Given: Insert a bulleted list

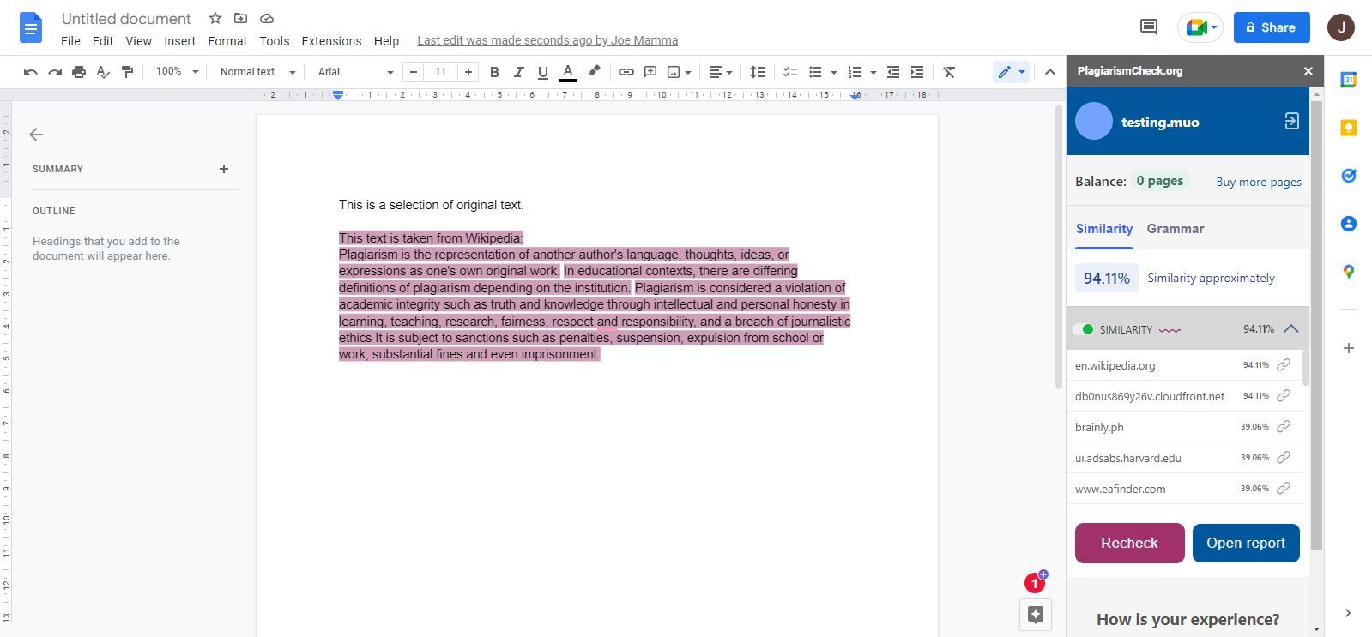Looking at the screenshot, I should 815,72.
